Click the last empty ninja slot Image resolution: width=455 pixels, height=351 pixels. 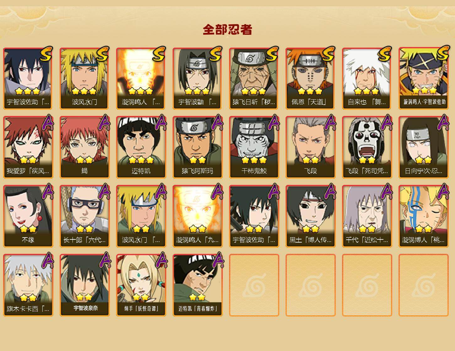(x=423, y=285)
